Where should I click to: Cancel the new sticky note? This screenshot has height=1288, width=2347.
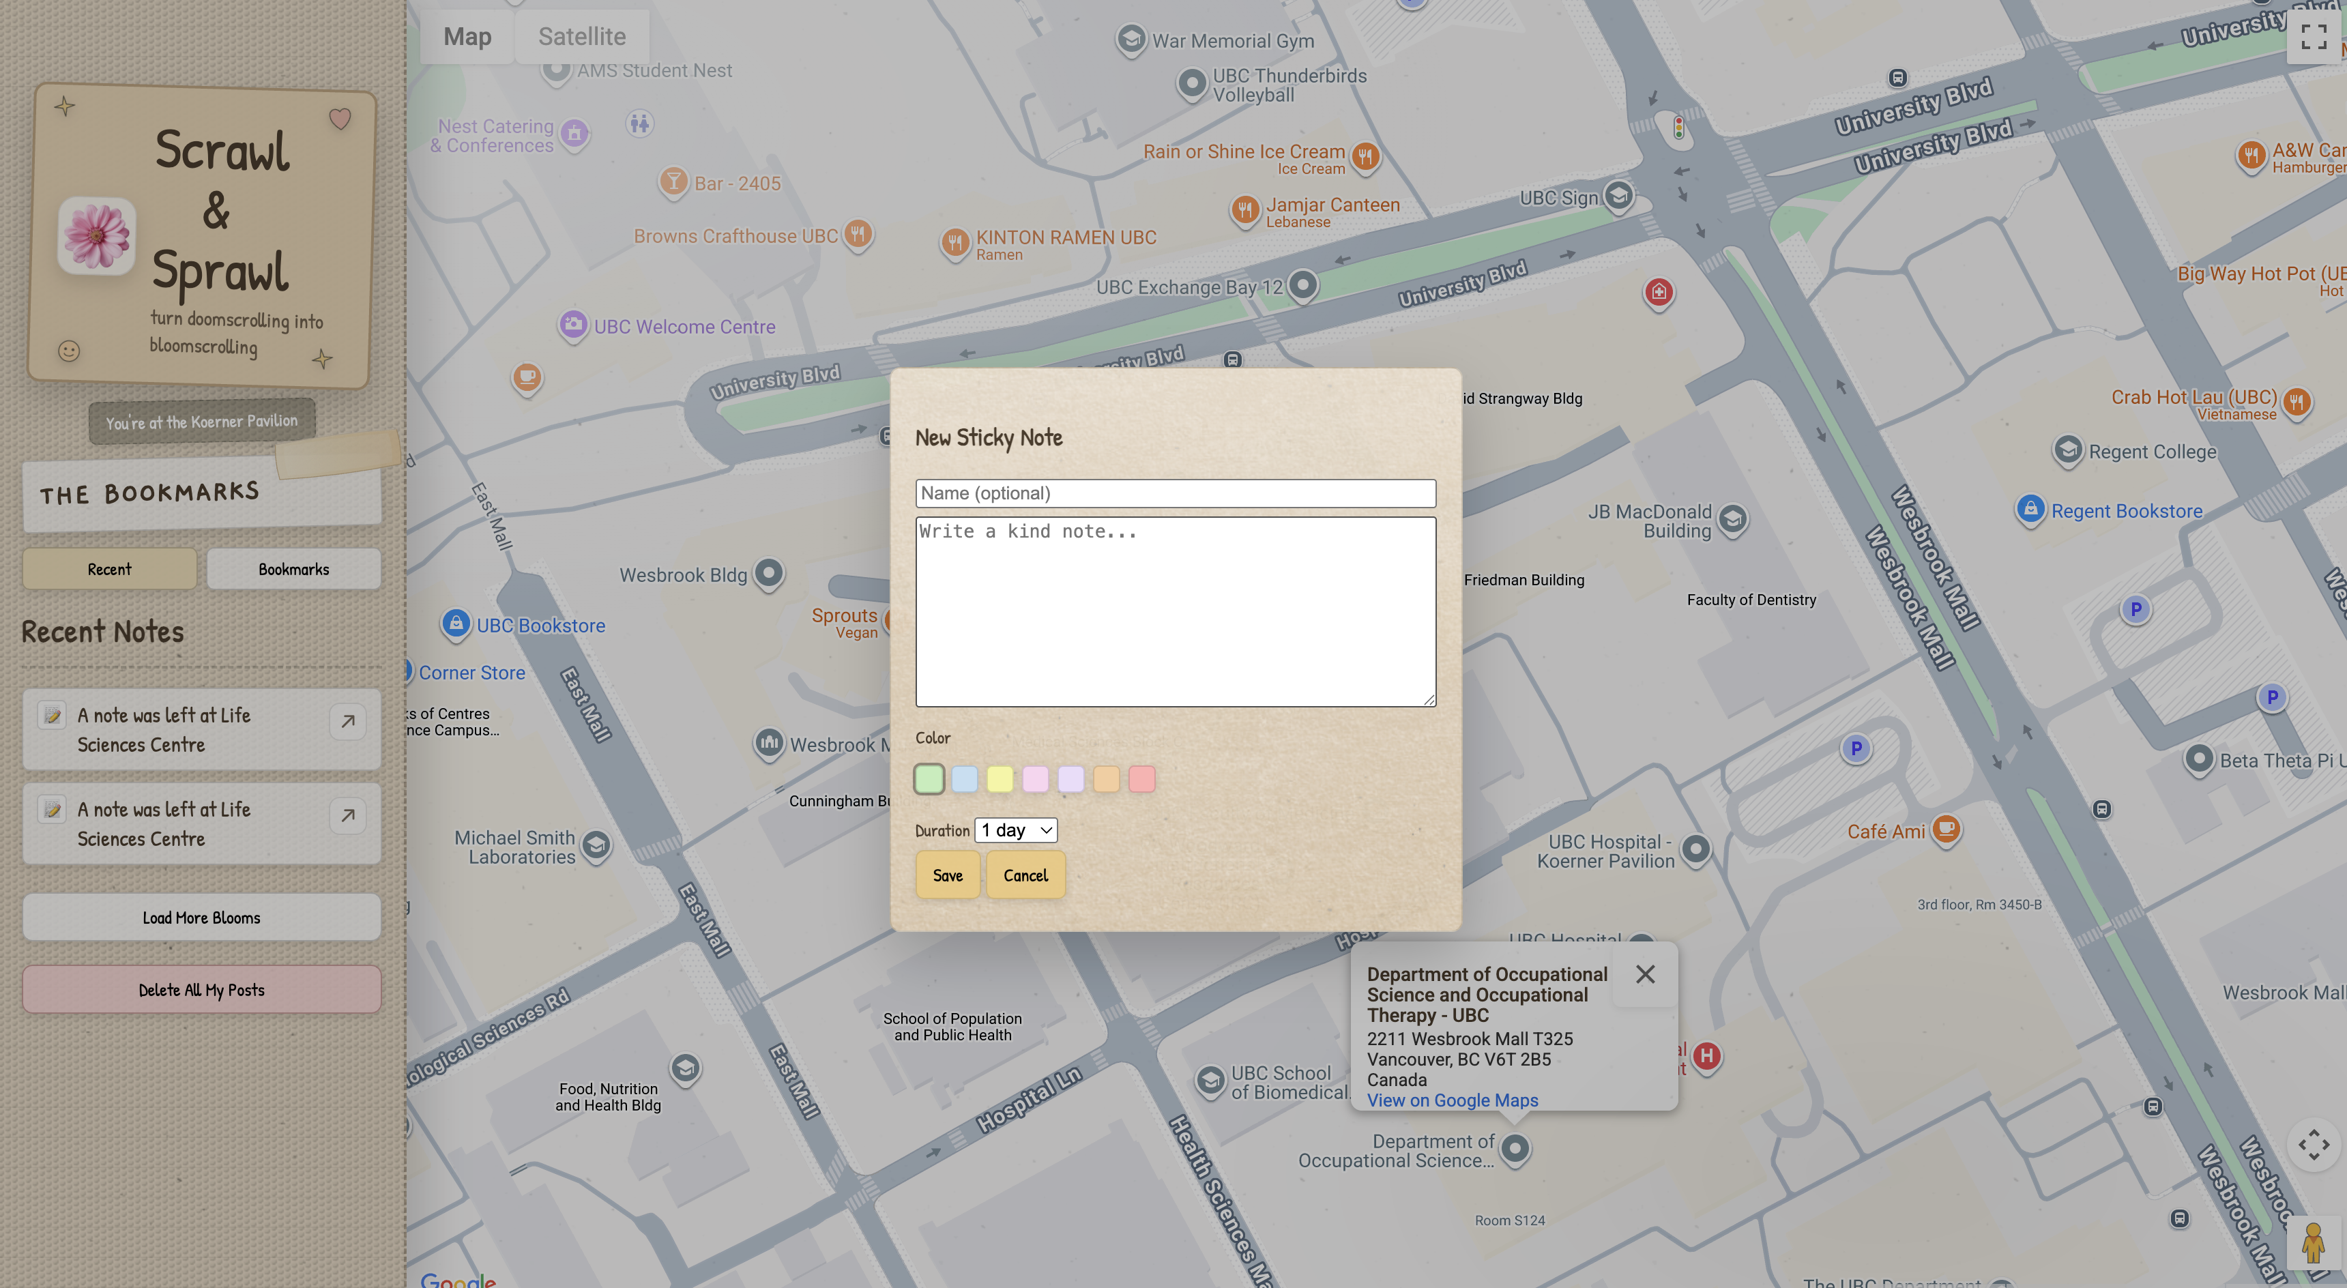click(x=1025, y=875)
